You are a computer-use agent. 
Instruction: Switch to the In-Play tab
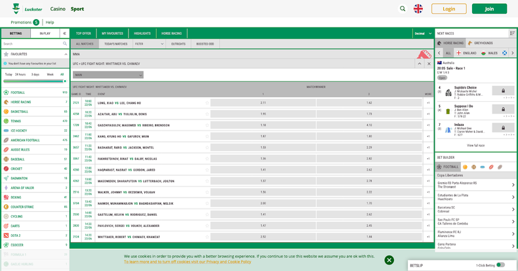coord(45,33)
